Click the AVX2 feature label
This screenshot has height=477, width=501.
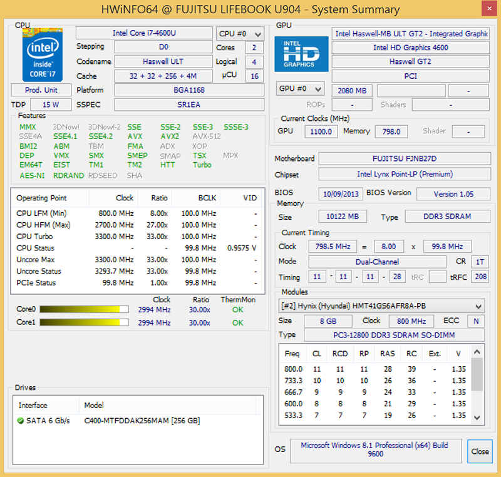click(x=170, y=136)
